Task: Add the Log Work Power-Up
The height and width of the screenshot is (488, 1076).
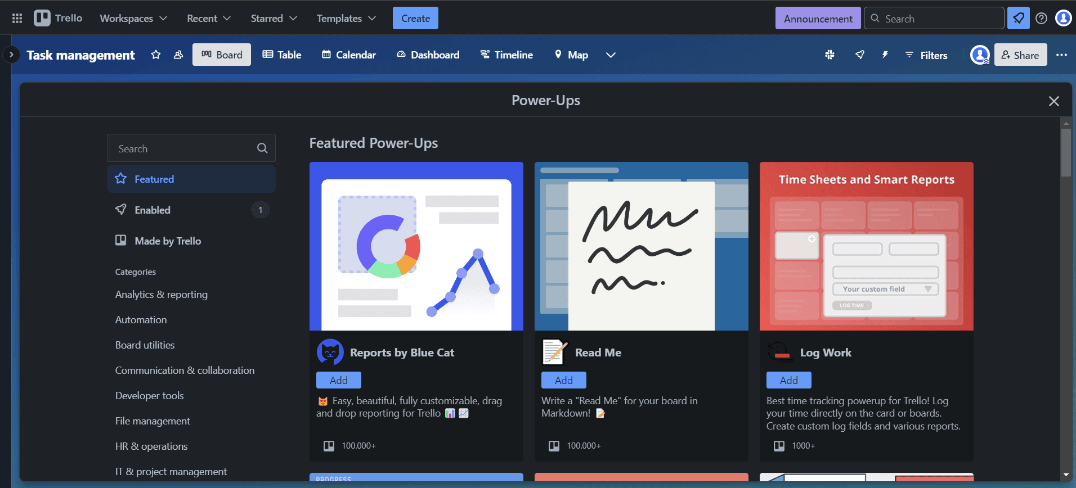Action: [788, 380]
